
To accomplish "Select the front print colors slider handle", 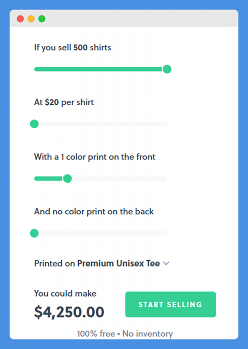I will tap(67, 178).
